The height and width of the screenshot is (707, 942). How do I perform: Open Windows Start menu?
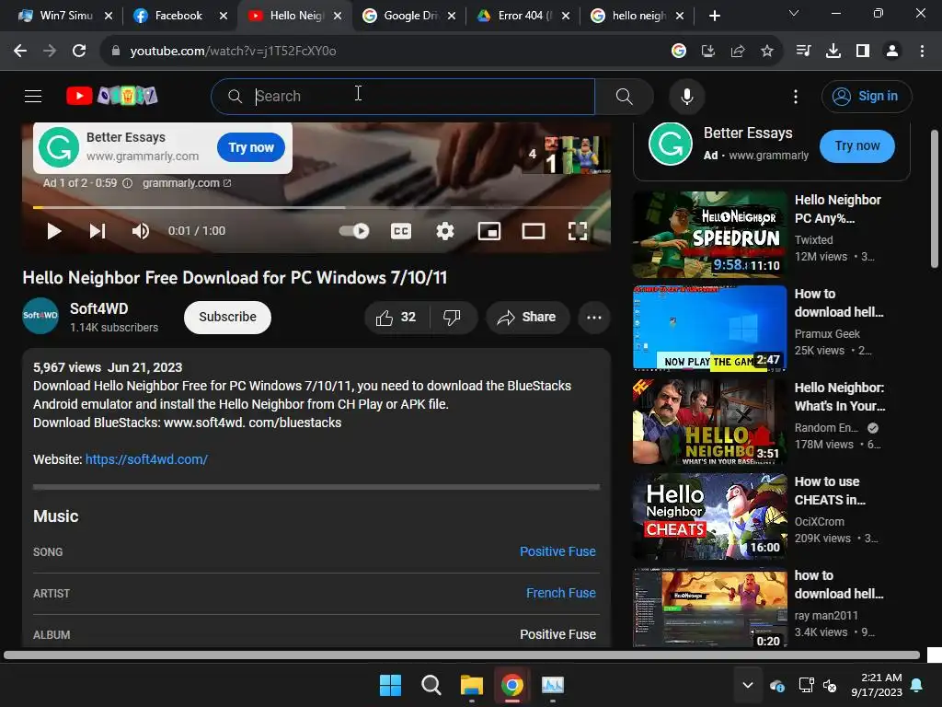pyautogui.click(x=390, y=685)
